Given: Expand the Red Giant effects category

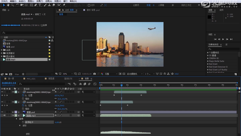Looking at the screenshot, I should tap(208, 64).
